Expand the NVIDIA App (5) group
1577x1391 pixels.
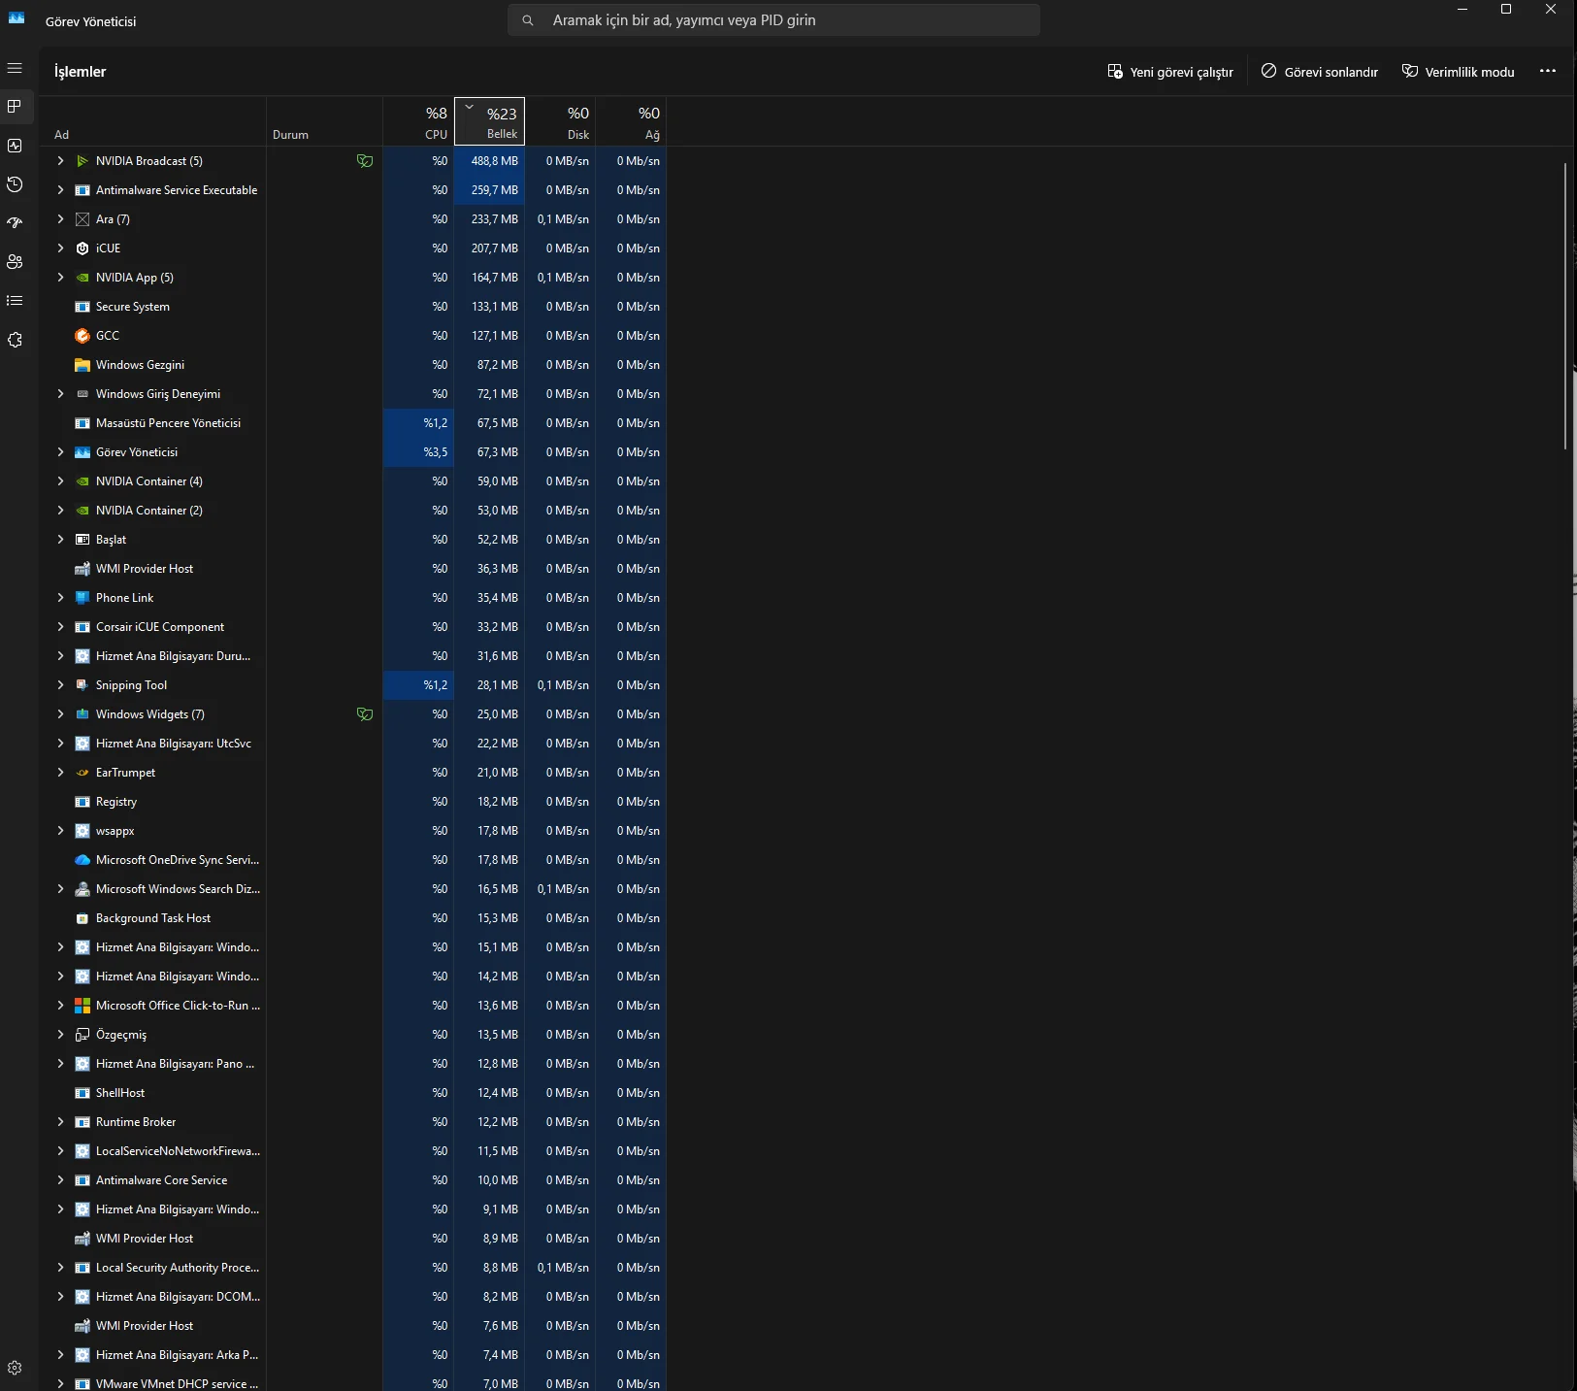pyautogui.click(x=60, y=278)
